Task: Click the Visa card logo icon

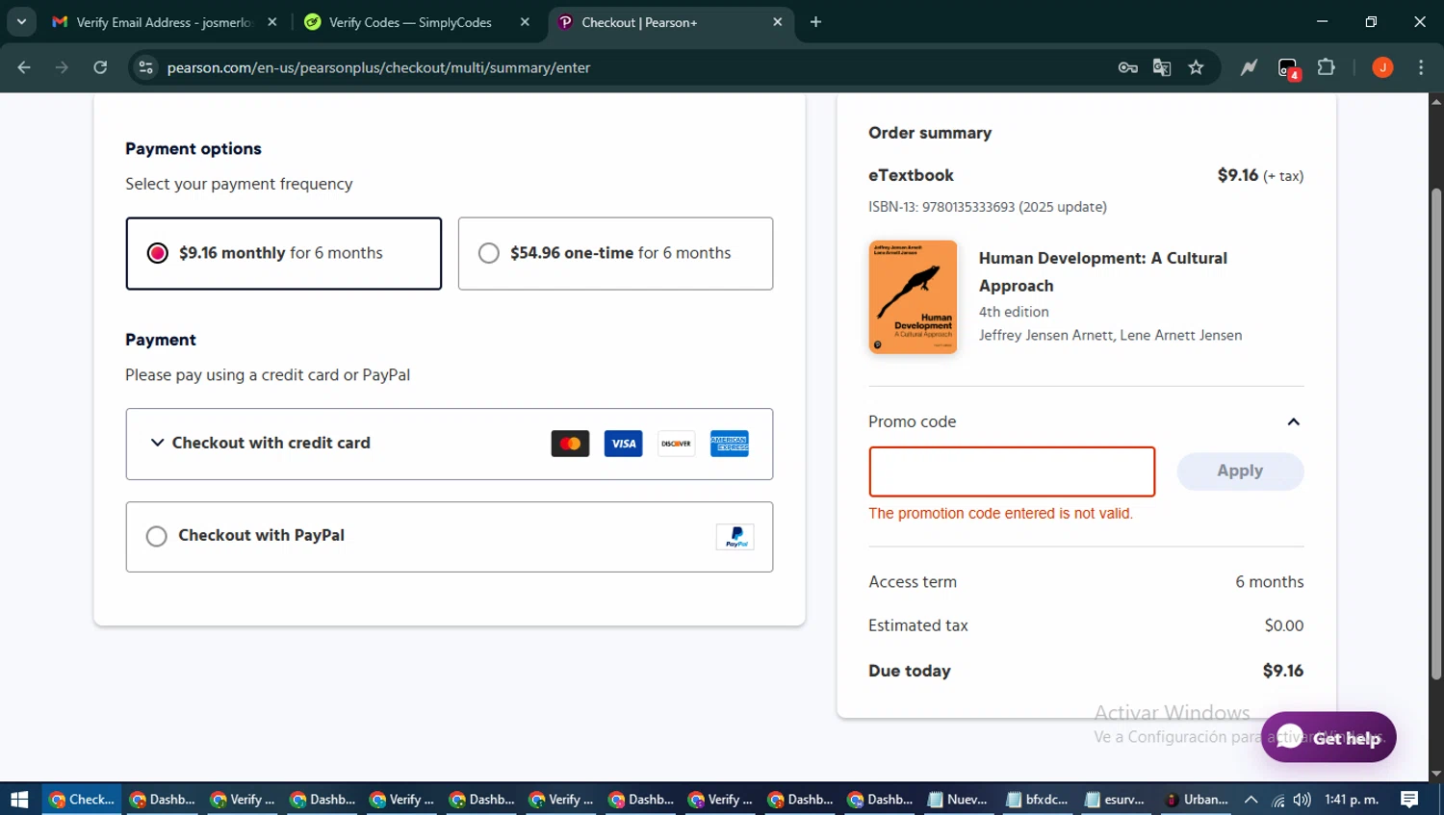Action: 623,444
